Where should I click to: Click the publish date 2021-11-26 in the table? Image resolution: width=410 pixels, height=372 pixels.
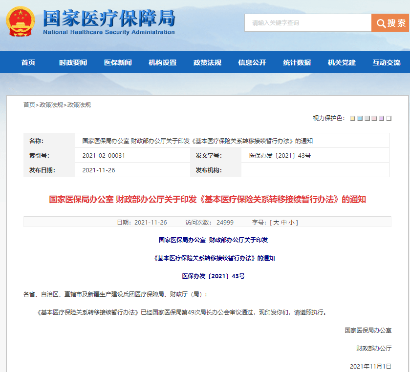99,170
